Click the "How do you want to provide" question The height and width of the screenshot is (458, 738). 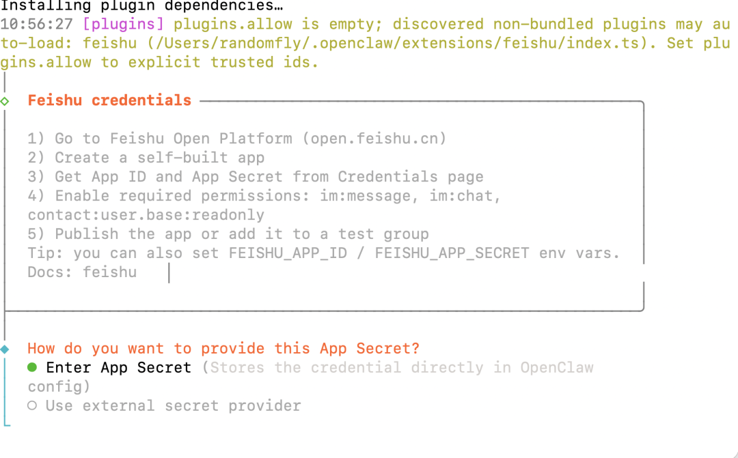(223, 349)
